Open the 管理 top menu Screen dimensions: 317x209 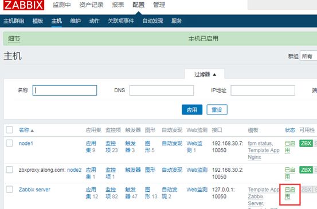(159, 5)
